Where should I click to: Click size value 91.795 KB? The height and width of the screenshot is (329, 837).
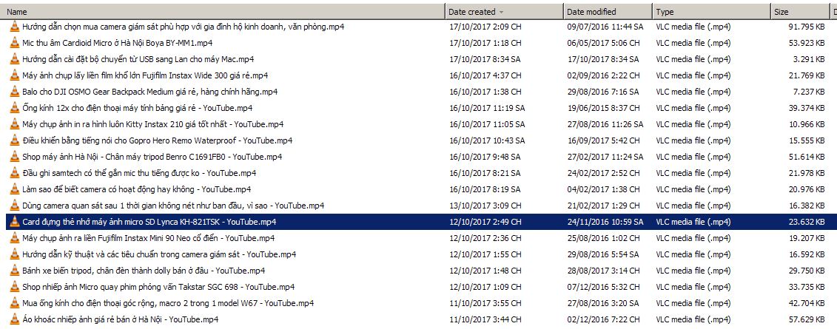click(x=807, y=27)
